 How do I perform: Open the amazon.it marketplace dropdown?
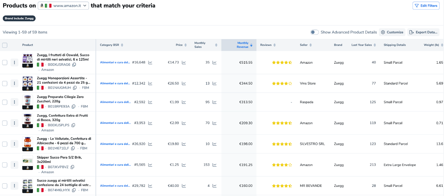coord(63,6)
